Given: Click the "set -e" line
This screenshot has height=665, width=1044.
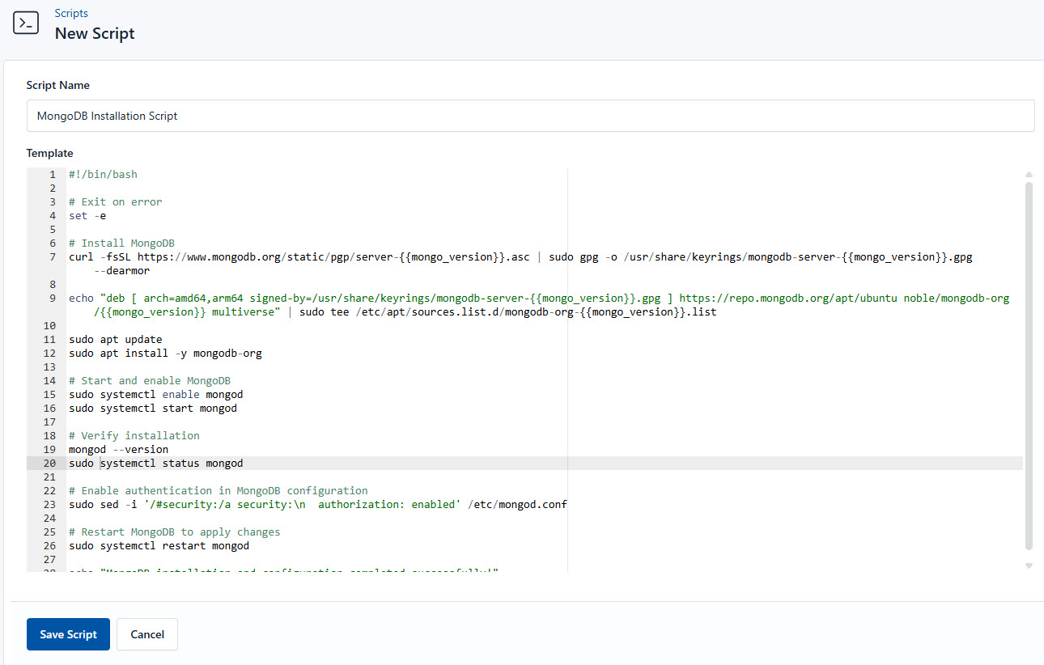Looking at the screenshot, I should click(87, 215).
